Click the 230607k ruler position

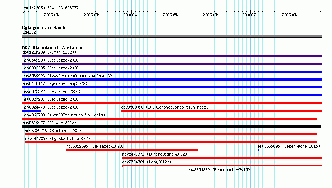[x=250, y=15]
